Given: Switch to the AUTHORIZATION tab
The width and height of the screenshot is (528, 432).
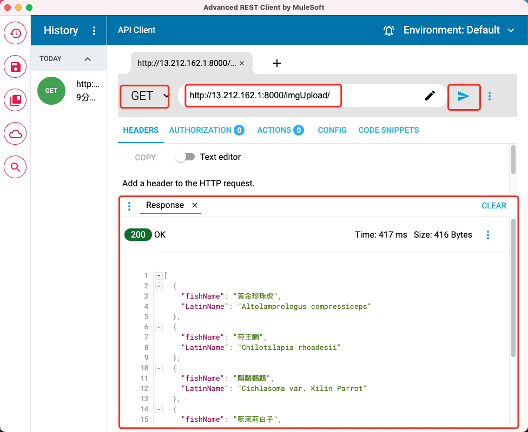Looking at the screenshot, I should [207, 131].
